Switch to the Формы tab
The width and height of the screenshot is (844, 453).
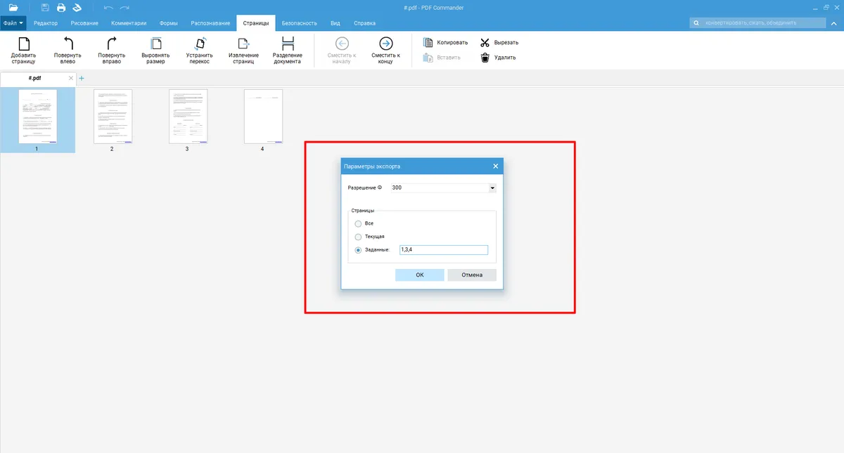169,23
